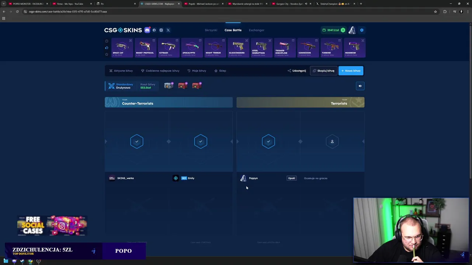The image size is (472, 265).
Task: Click the green plus to add balance
Action: (x=343, y=30)
